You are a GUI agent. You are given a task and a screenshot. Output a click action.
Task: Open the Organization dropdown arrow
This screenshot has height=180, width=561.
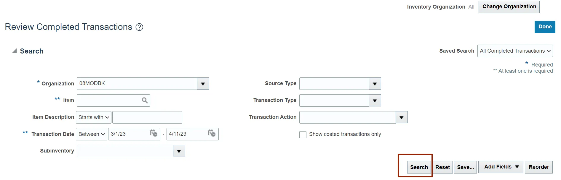pyautogui.click(x=203, y=84)
